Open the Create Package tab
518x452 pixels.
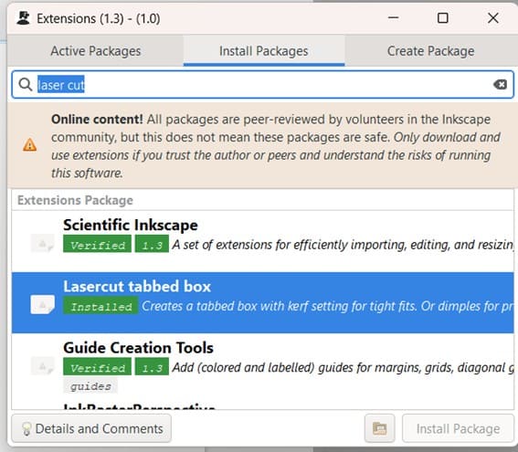(x=431, y=51)
